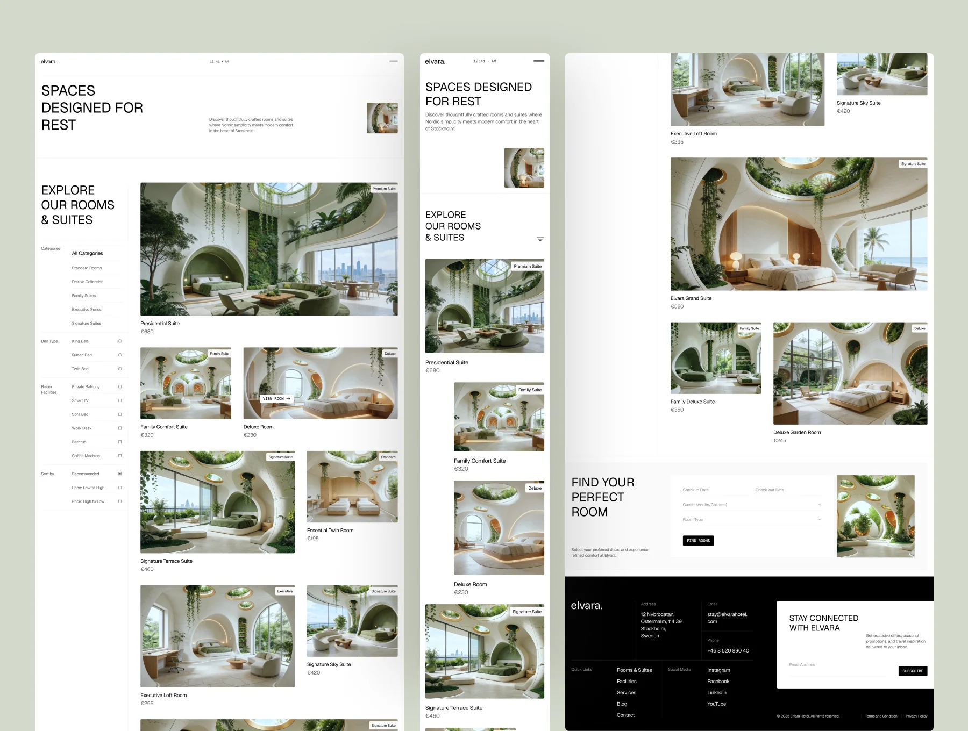The width and height of the screenshot is (968, 731).
Task: Check Work Desk facility
Action: (120, 428)
